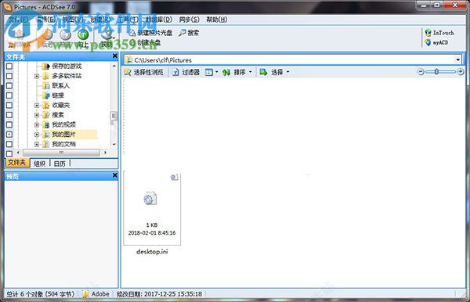Open the 数据库(D) menu
The height and width of the screenshot is (302, 470).
point(159,20)
